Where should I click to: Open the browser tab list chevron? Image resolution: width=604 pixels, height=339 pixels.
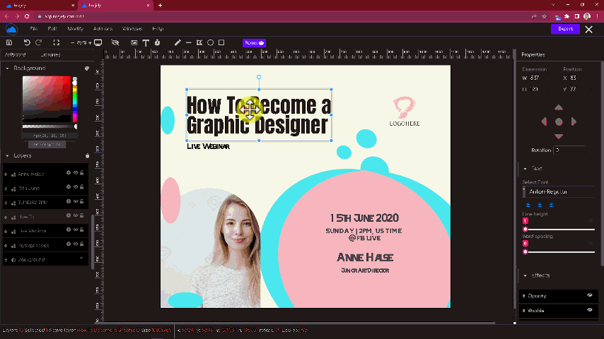click(553, 5)
